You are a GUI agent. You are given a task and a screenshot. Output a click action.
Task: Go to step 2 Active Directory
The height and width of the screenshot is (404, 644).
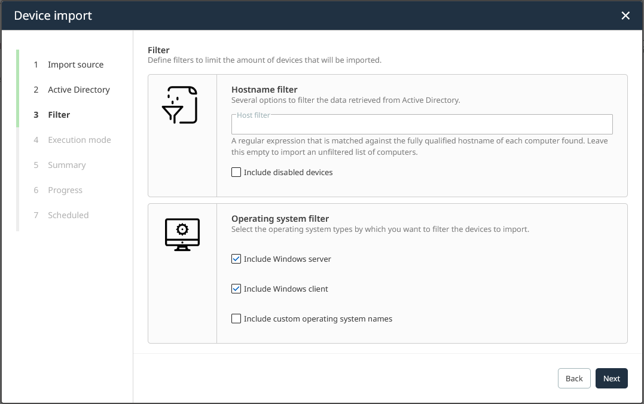78,90
